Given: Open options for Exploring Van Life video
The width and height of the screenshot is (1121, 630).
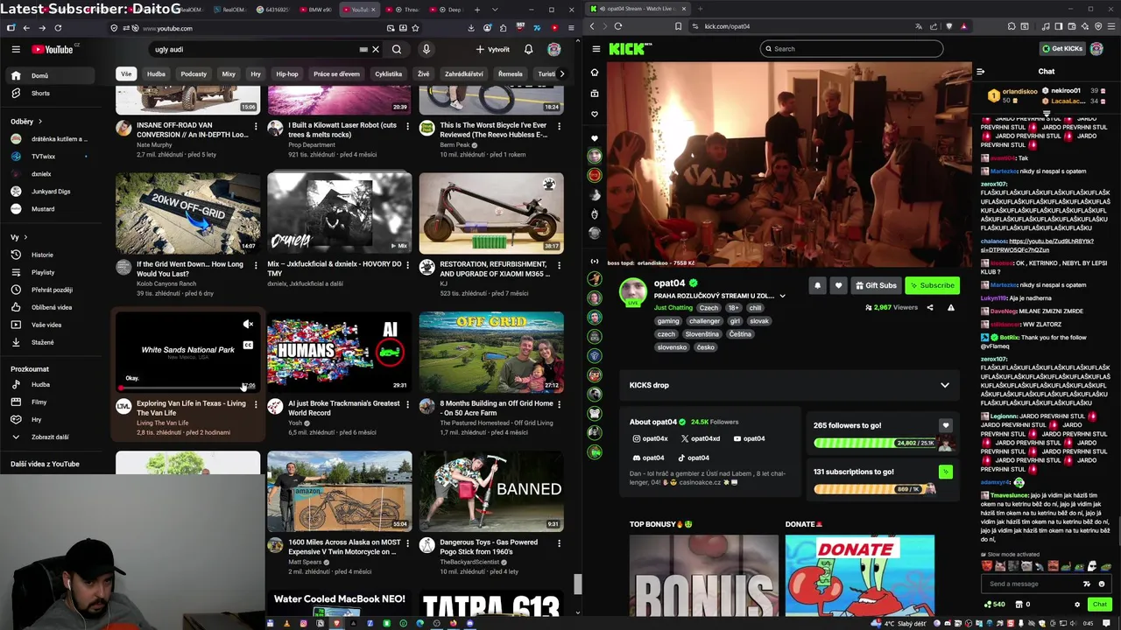Looking at the screenshot, I should tap(256, 404).
